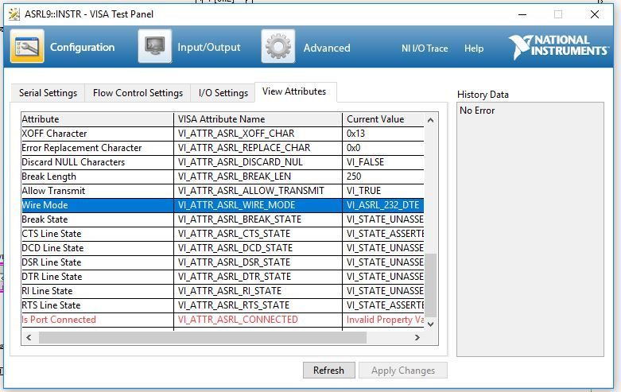Select the CTS Line State row
The image size is (621, 392).
[x=223, y=234]
